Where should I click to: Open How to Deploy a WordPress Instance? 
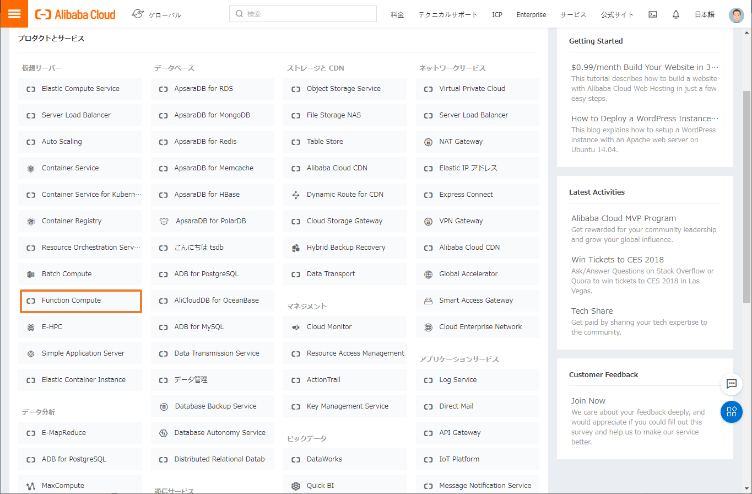(x=645, y=119)
